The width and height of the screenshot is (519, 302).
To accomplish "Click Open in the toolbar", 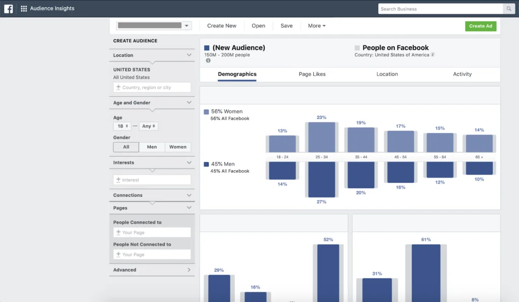I will pyautogui.click(x=258, y=26).
